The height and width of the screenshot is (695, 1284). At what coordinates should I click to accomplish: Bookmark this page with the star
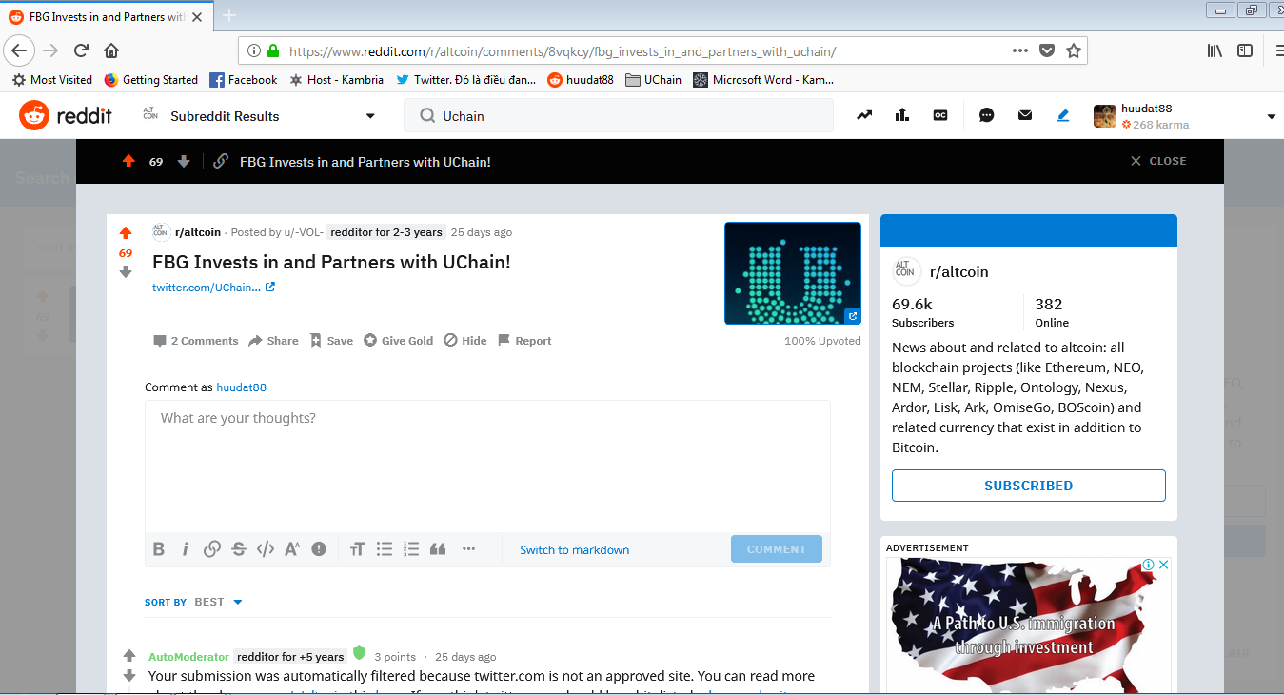1074,50
